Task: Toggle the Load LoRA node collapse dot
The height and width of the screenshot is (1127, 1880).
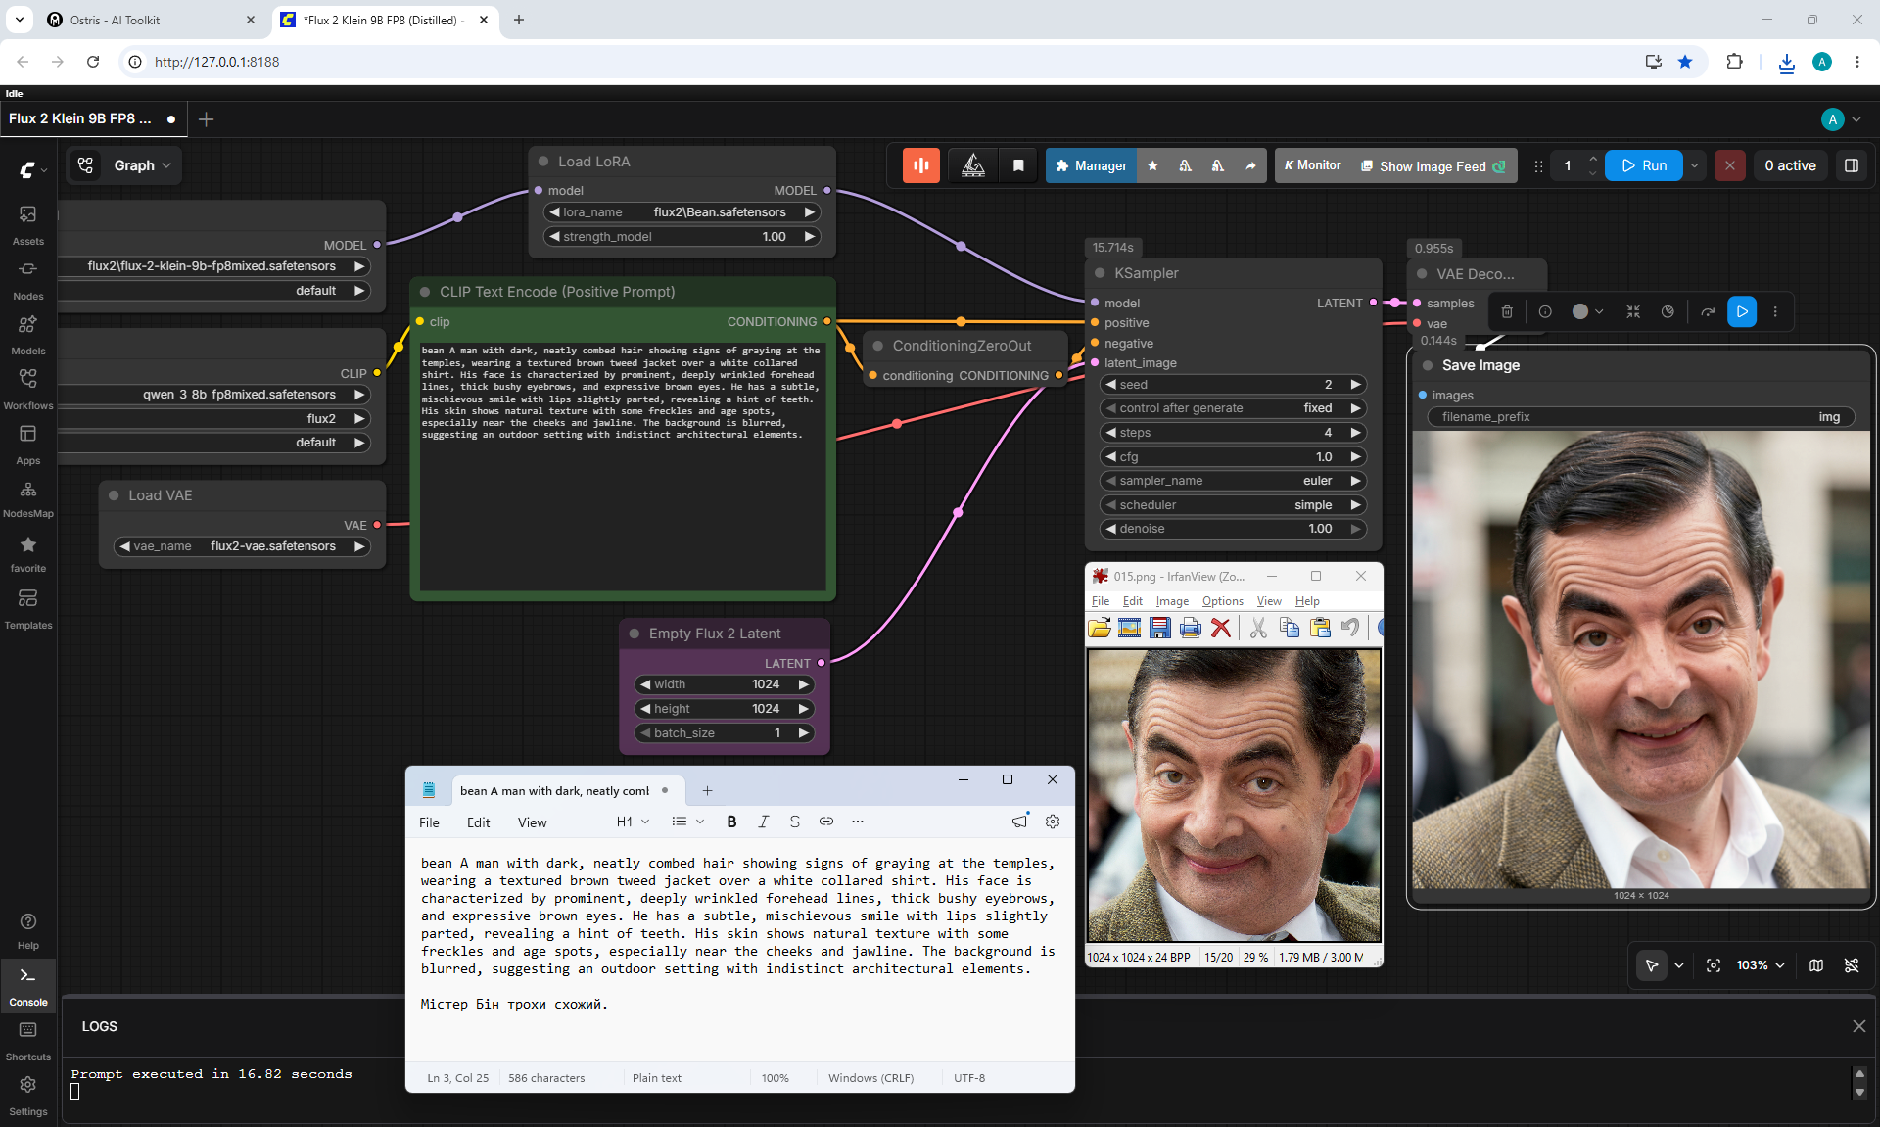Action: [x=543, y=162]
